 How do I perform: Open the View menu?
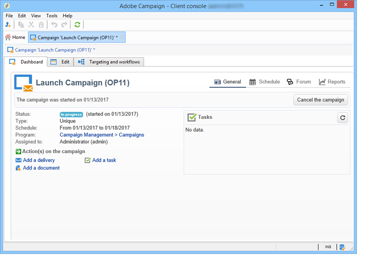[x=36, y=16]
